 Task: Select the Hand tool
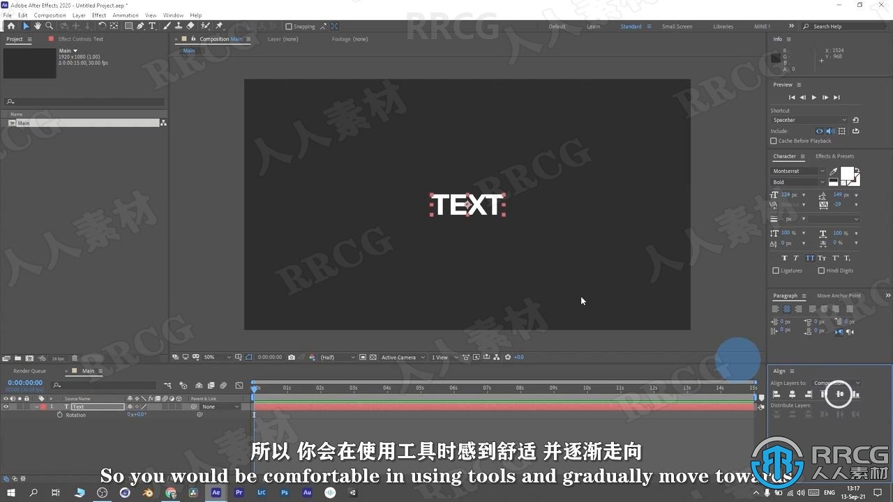coord(38,26)
